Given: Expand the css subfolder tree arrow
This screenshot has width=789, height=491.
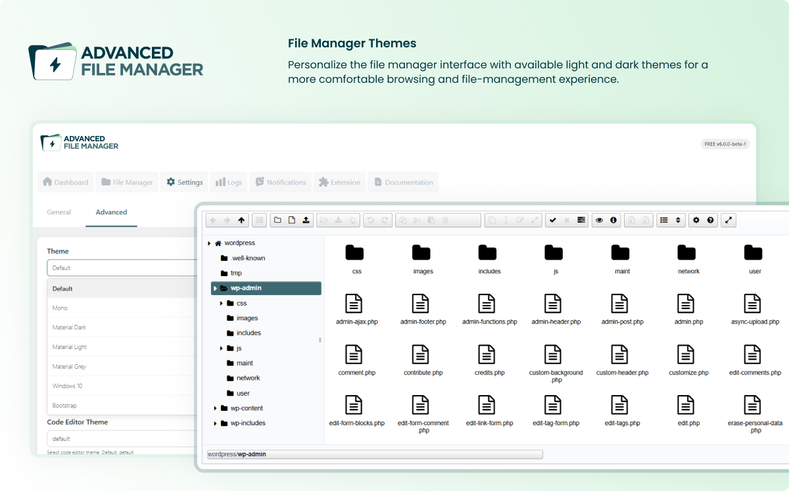Looking at the screenshot, I should (x=222, y=304).
